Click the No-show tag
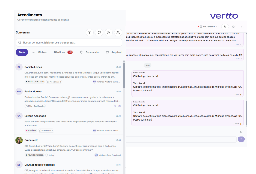This screenshot has height=174, width=256. click(x=31, y=130)
